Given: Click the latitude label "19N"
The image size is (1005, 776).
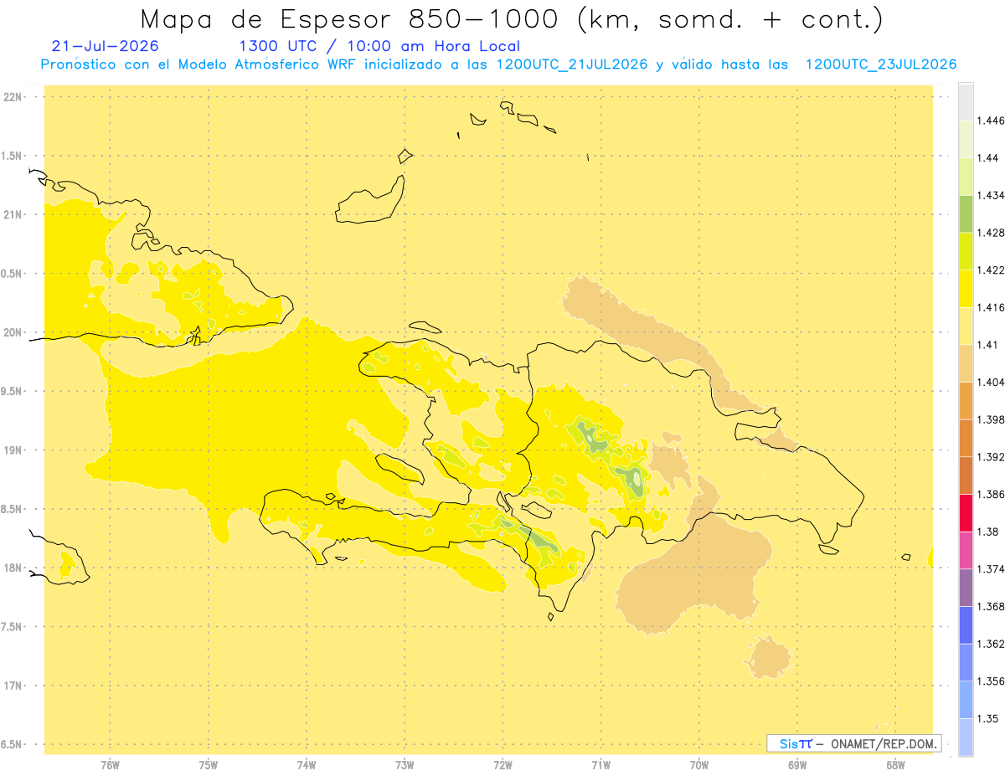Looking at the screenshot, I should click(x=13, y=450).
